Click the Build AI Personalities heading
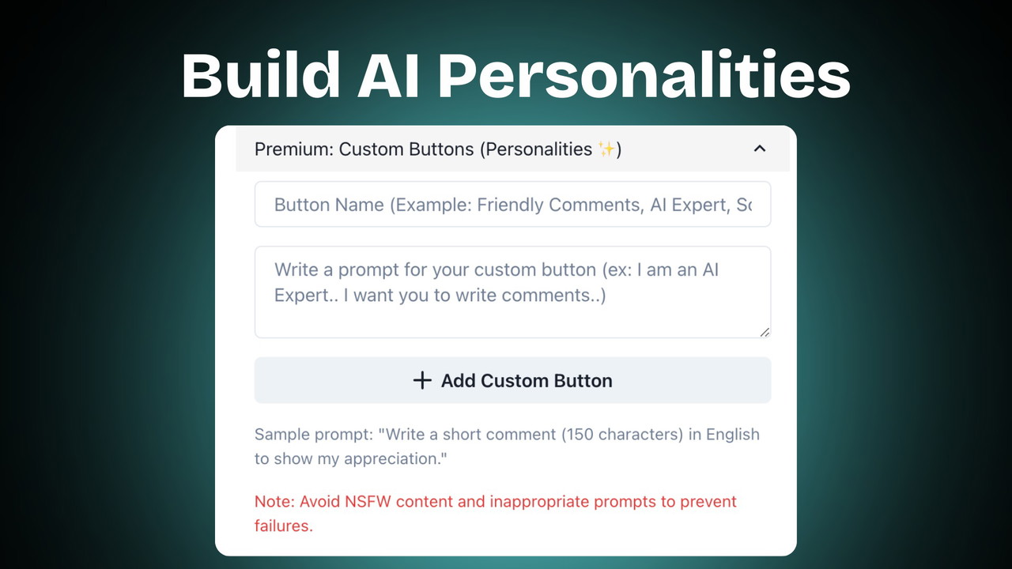 [x=515, y=75]
